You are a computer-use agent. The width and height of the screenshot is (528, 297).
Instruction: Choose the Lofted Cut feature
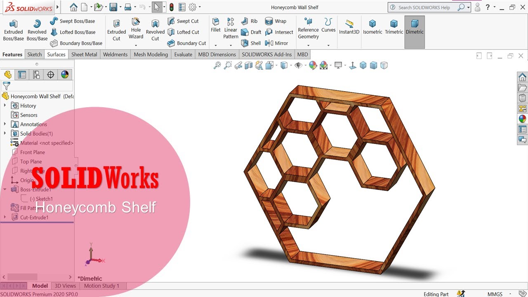tap(184, 32)
